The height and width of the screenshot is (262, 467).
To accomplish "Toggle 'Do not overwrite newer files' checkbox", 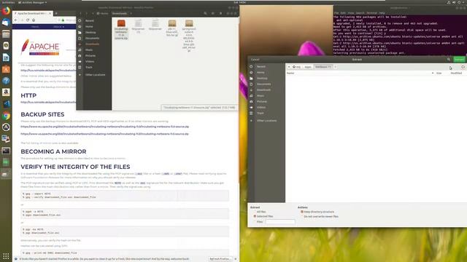I will pyautogui.click(x=320, y=217).
